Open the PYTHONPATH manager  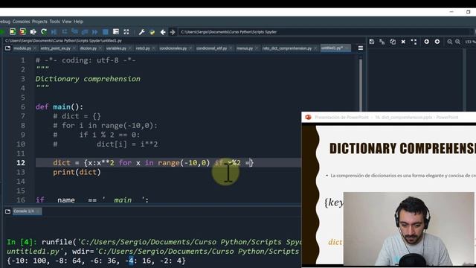pyautogui.click(x=152, y=31)
